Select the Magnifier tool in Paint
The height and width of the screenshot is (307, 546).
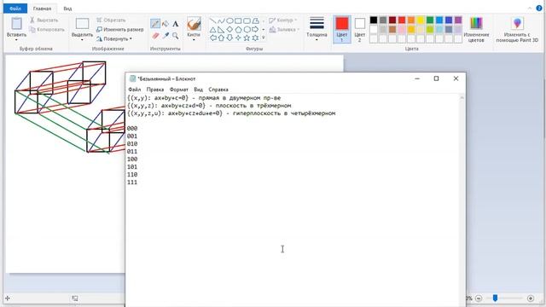coord(176,36)
